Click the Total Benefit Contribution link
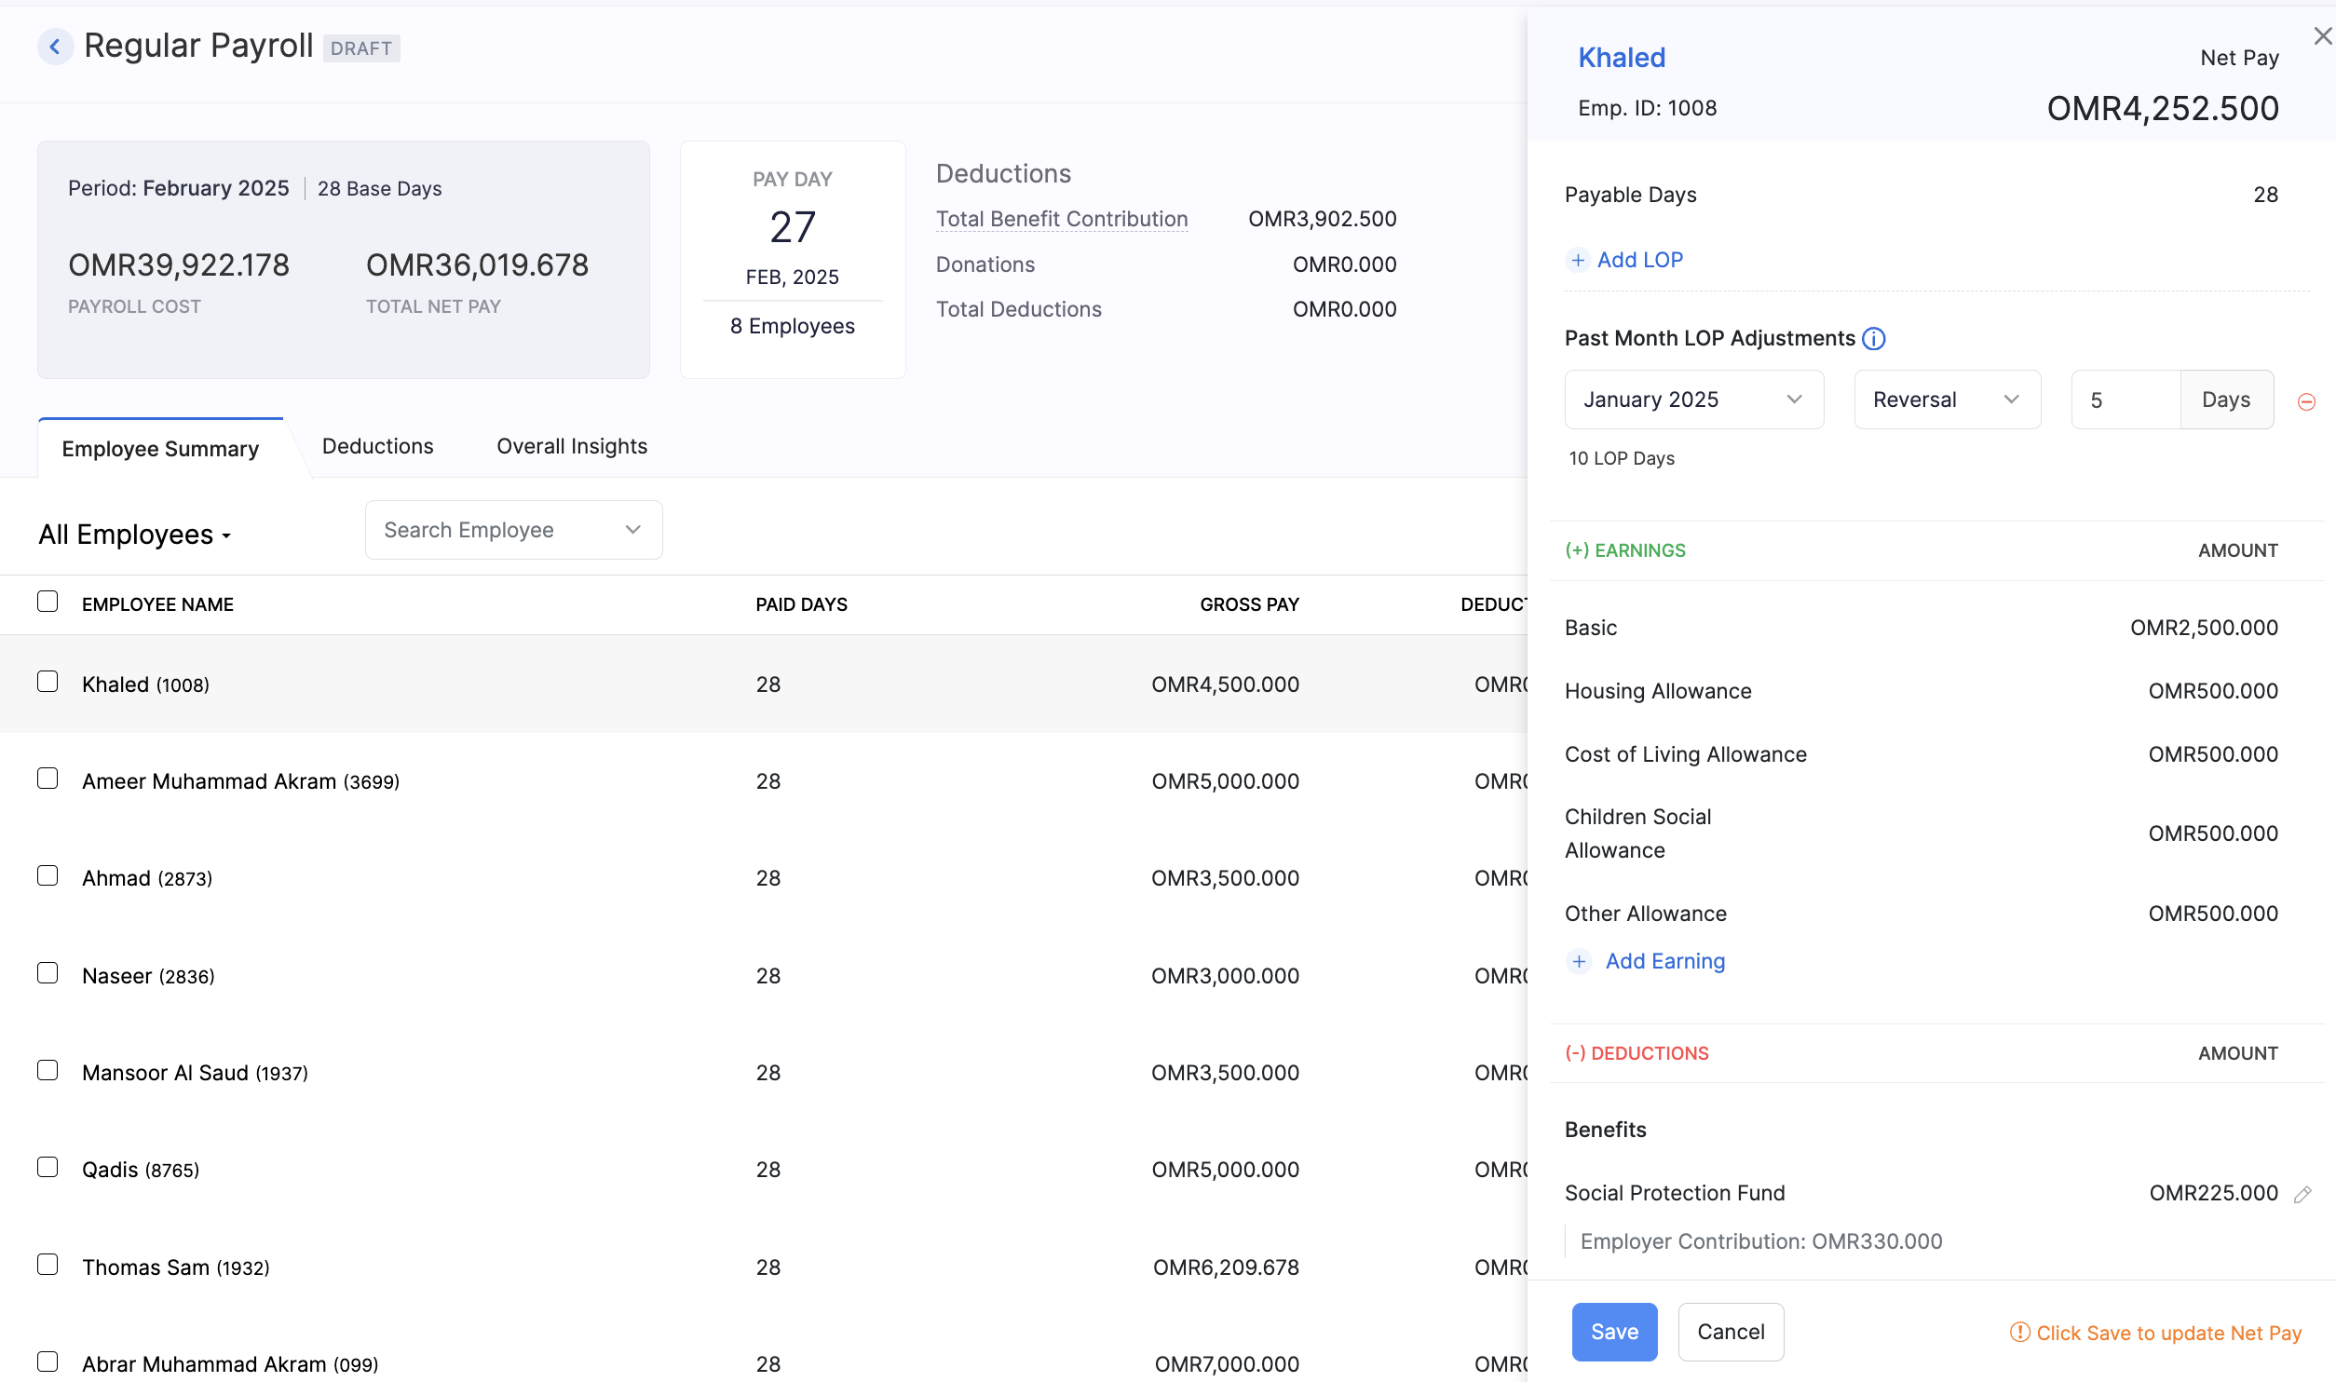 click(1062, 220)
